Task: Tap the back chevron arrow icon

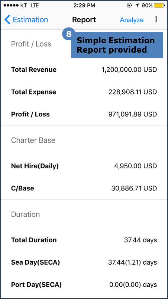Action: click(x=7, y=20)
